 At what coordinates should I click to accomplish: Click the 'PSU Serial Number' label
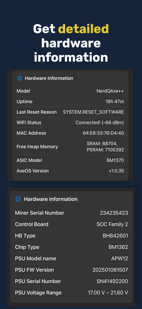tap(38, 281)
